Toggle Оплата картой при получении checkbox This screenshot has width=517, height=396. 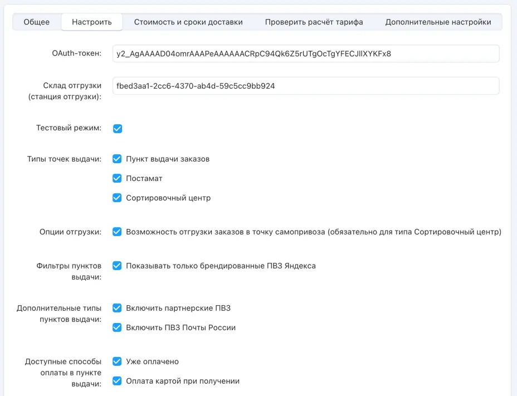coord(118,381)
